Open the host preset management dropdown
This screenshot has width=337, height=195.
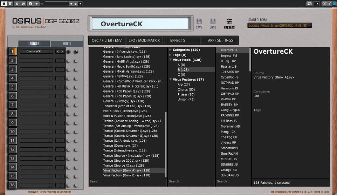80,4
